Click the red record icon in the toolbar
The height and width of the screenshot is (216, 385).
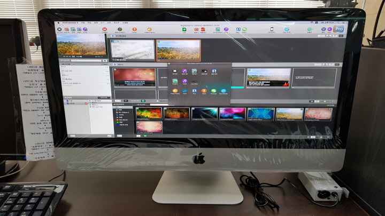[x=105, y=29]
